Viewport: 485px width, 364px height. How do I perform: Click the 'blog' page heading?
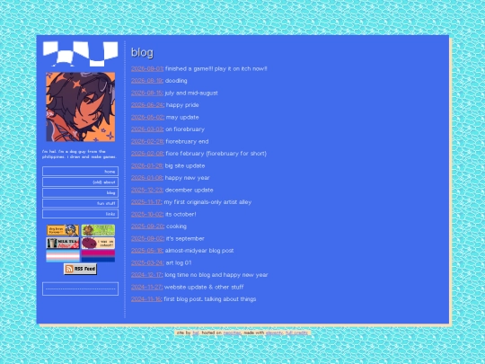tap(142, 52)
